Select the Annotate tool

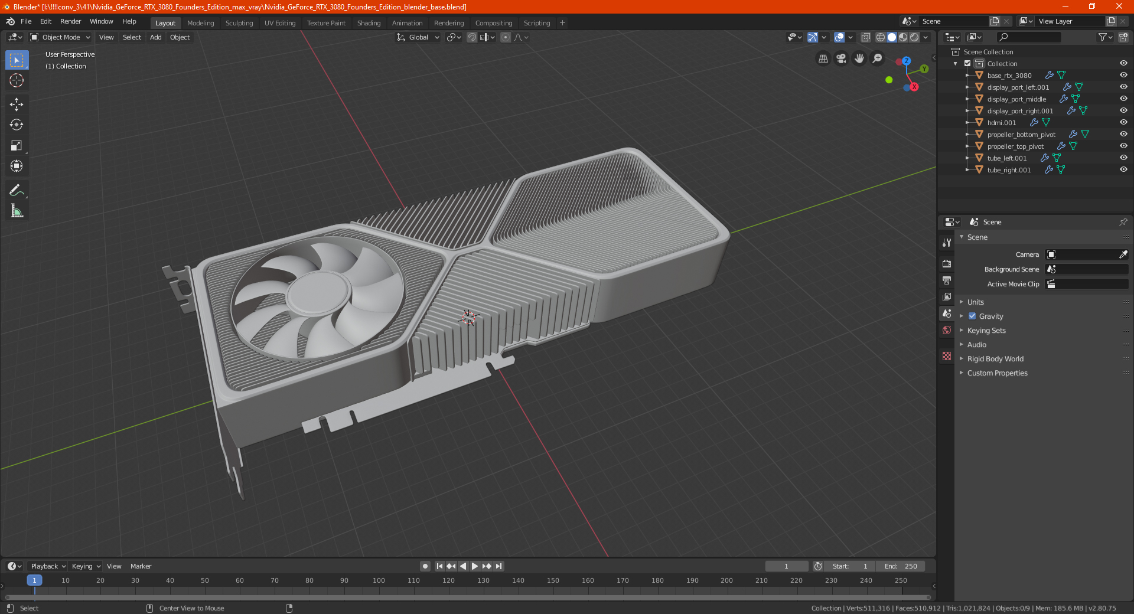(x=17, y=190)
